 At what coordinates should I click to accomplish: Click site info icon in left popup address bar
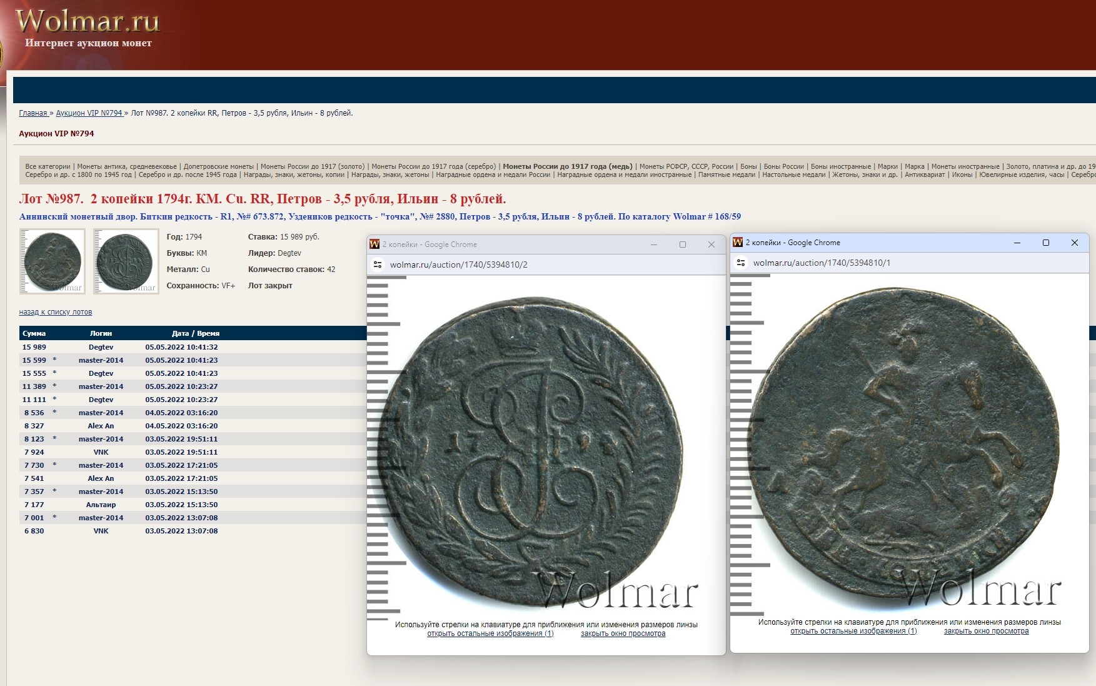(x=378, y=265)
